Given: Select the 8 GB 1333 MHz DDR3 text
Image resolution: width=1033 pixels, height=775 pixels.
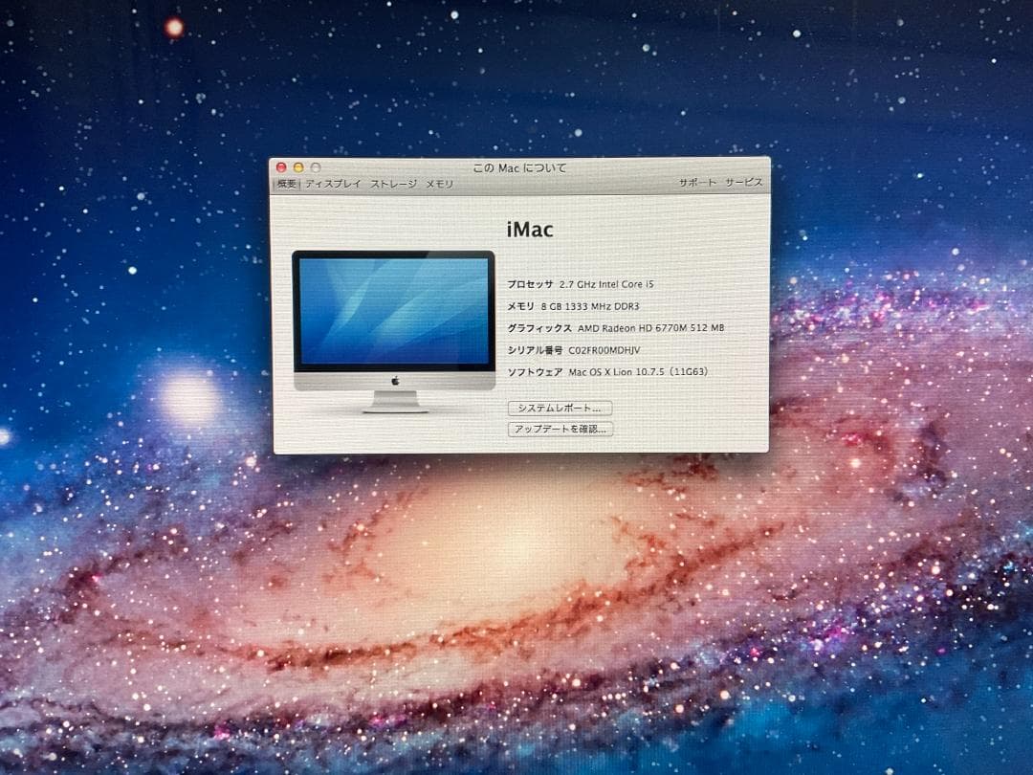Looking at the screenshot, I should tap(590, 306).
